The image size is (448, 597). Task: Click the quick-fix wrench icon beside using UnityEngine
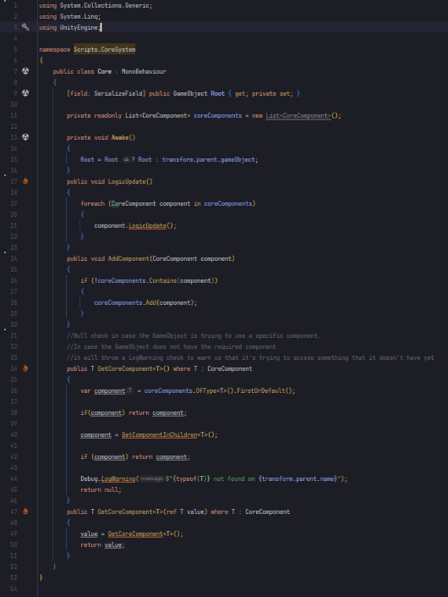click(x=25, y=27)
